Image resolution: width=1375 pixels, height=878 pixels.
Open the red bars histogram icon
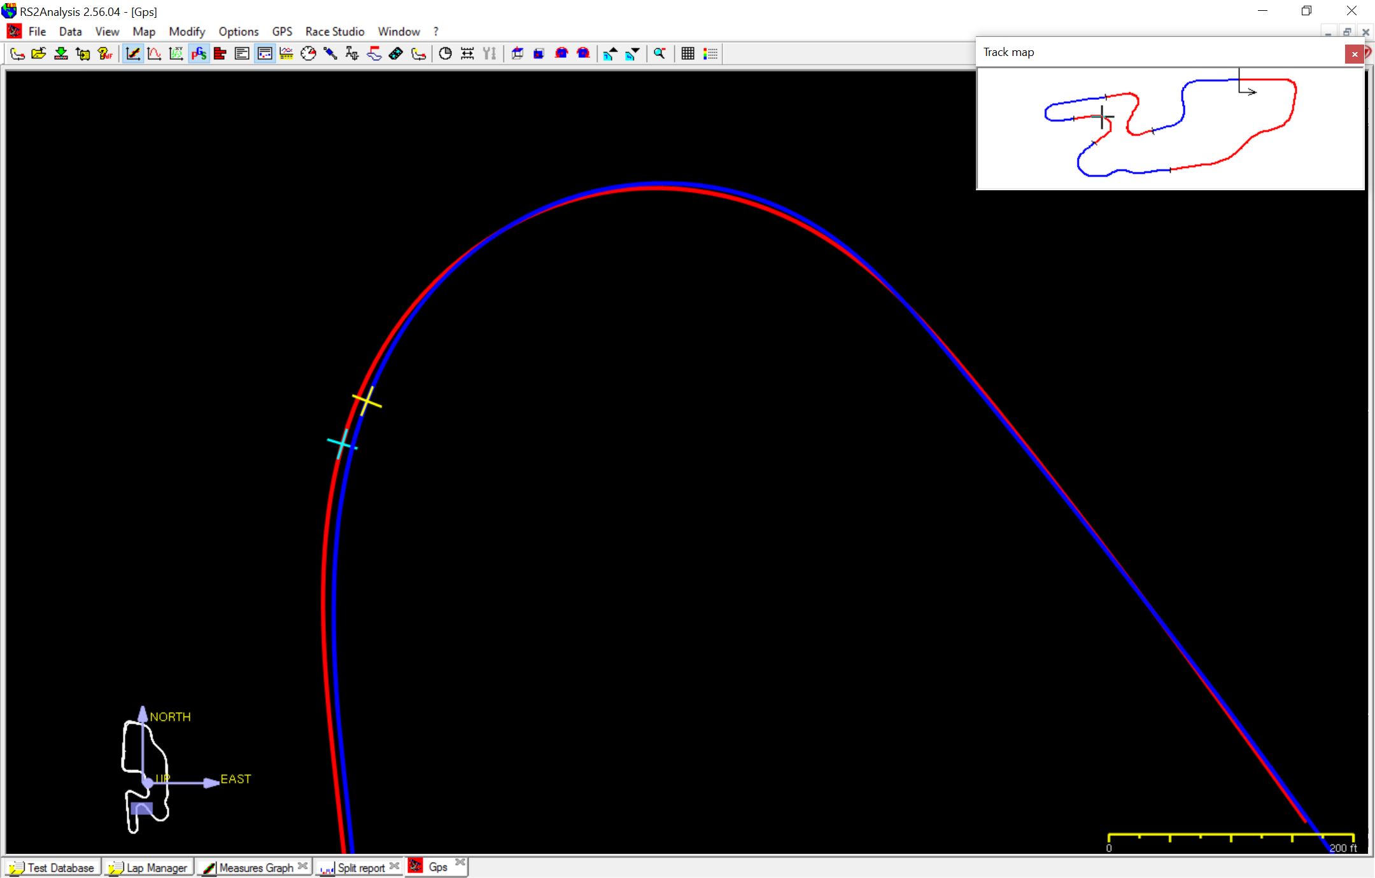220,53
